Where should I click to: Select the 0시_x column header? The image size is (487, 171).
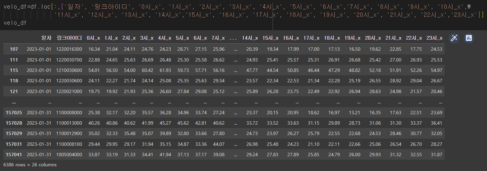[93, 38]
